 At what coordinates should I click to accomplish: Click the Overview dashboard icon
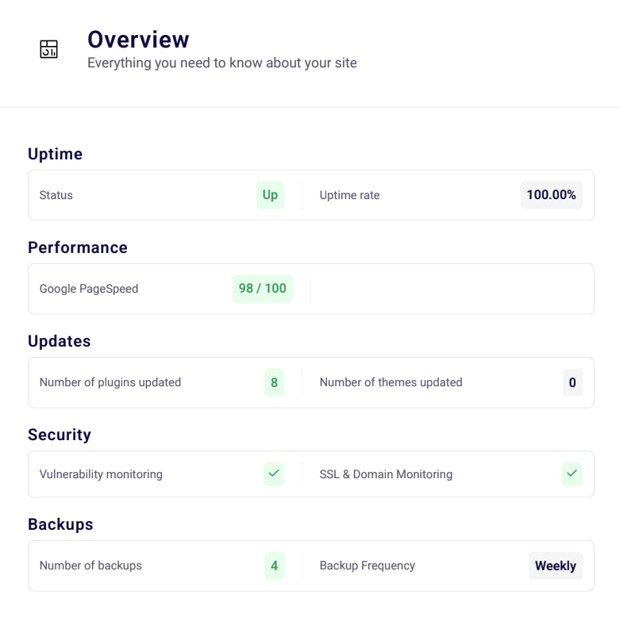(x=49, y=49)
